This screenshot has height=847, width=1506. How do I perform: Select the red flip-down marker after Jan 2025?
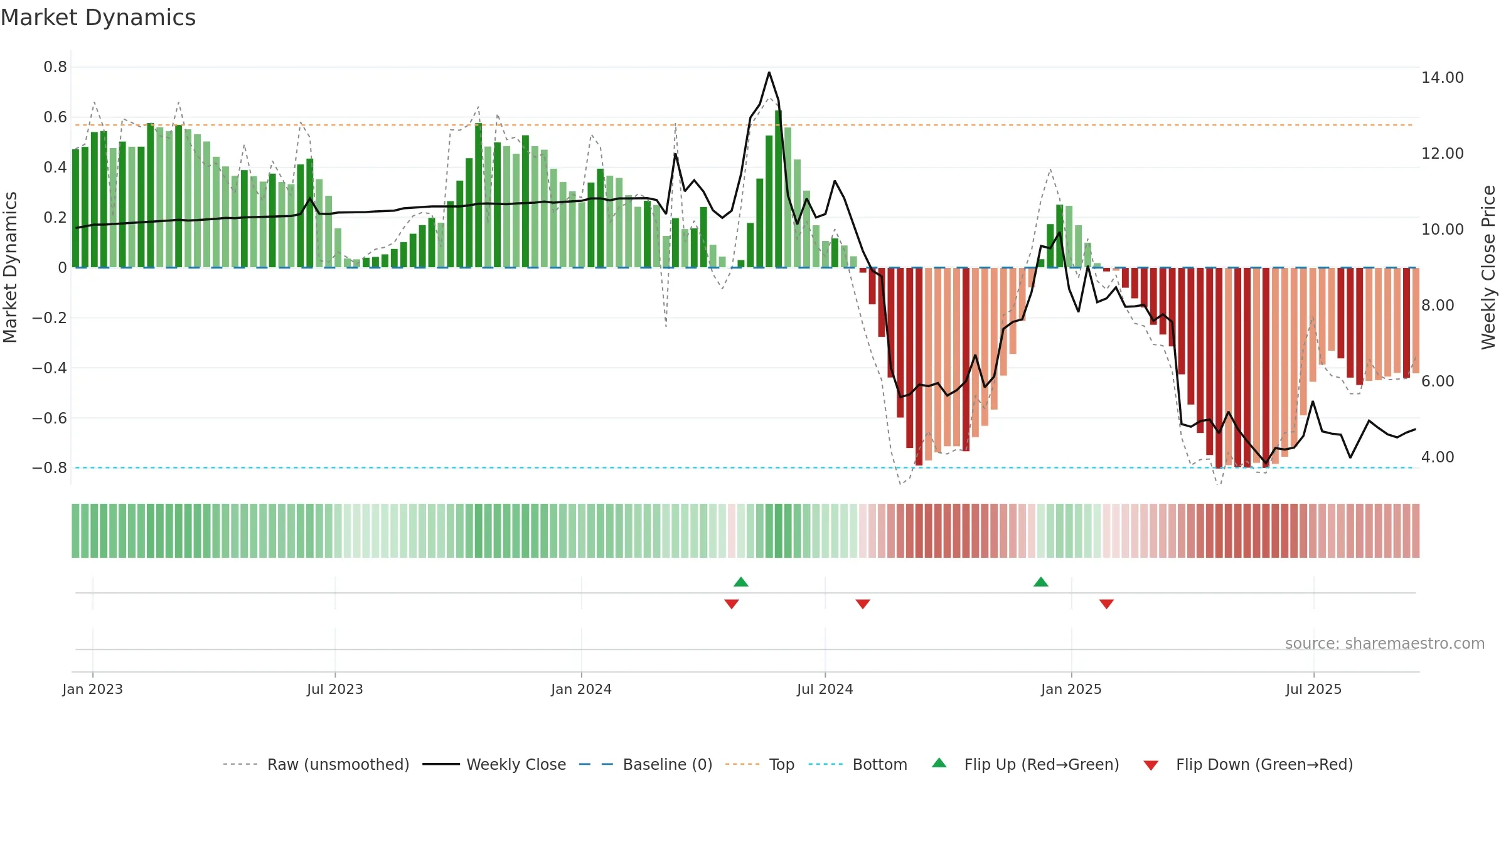[x=1106, y=604]
